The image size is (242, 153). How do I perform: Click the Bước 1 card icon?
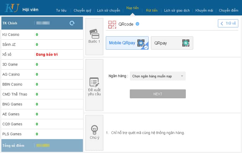click(x=94, y=34)
